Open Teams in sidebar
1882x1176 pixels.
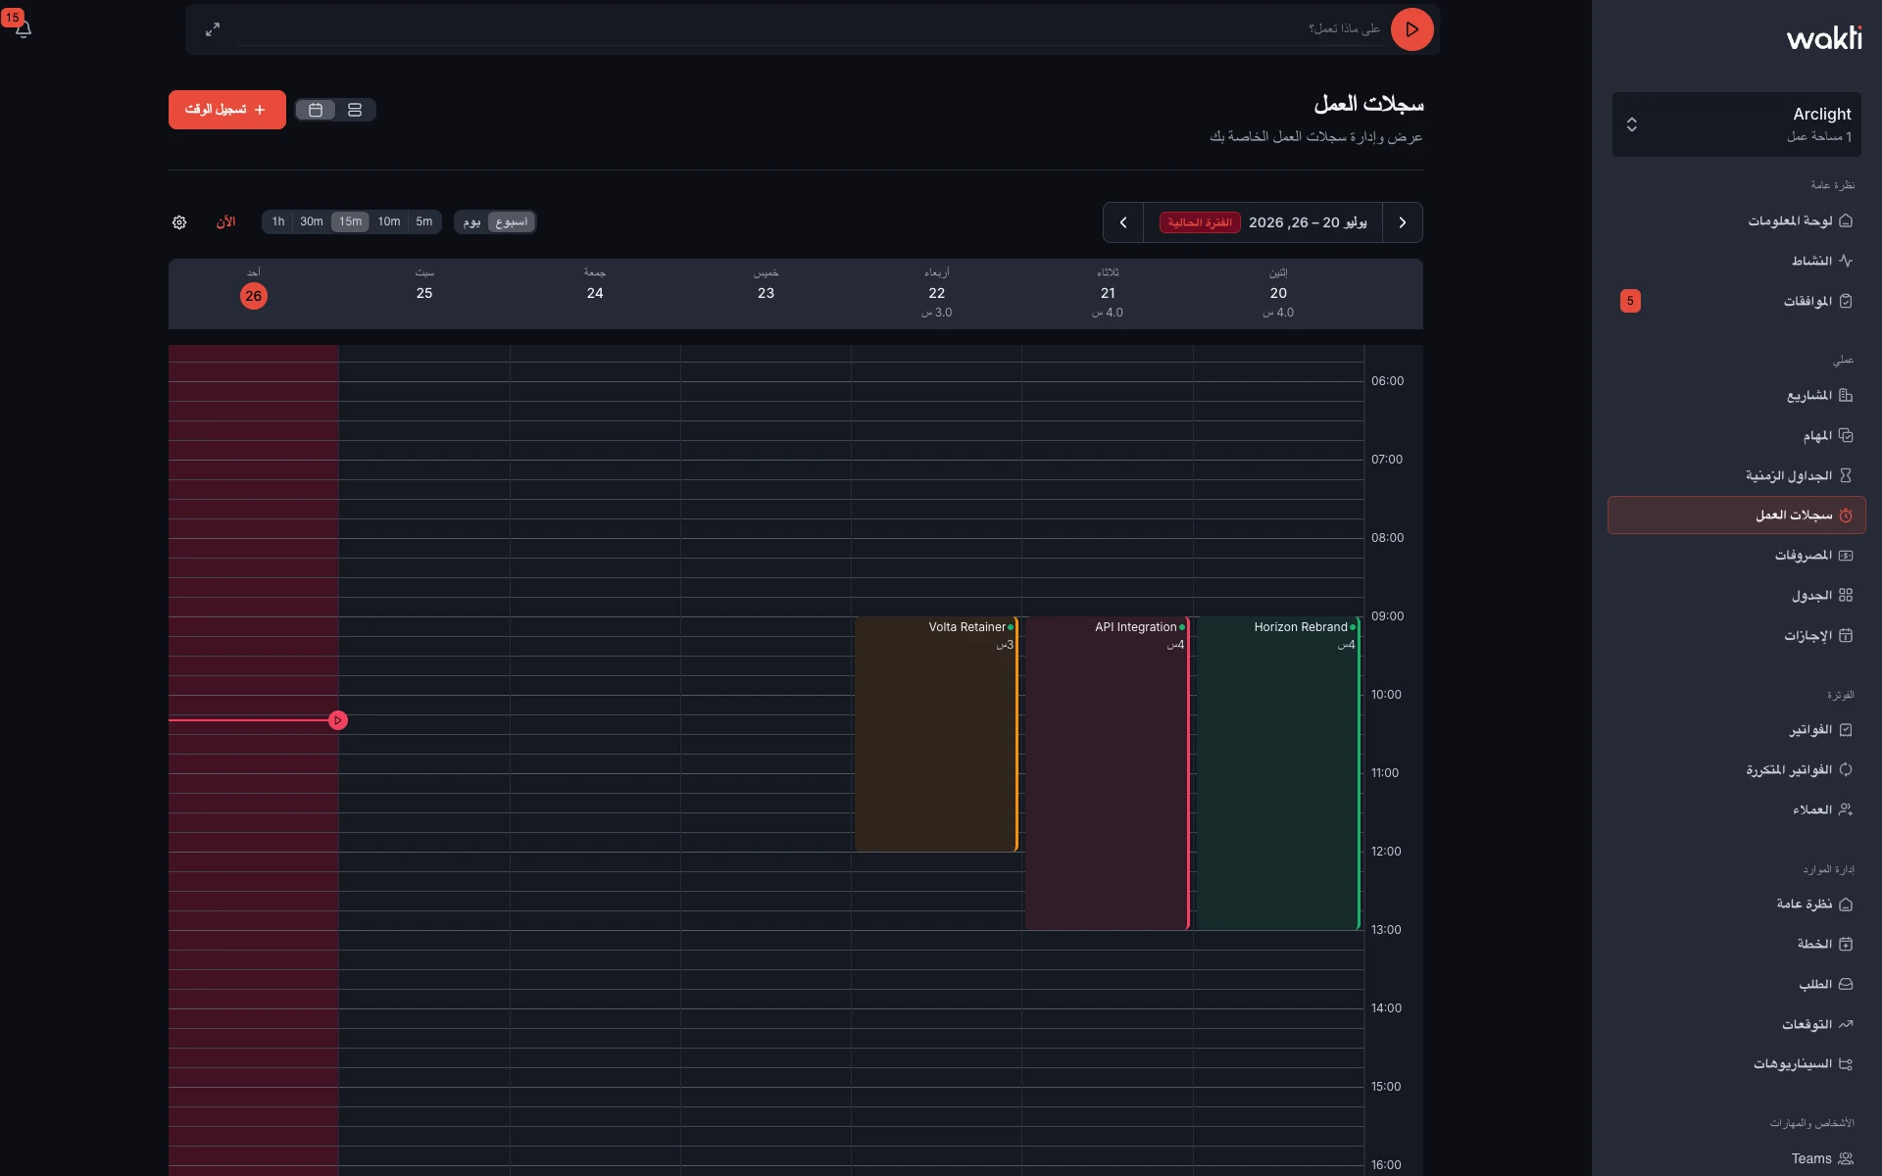[x=1736, y=1158]
